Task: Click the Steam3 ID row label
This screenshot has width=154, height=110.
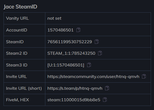Action: click(17, 65)
